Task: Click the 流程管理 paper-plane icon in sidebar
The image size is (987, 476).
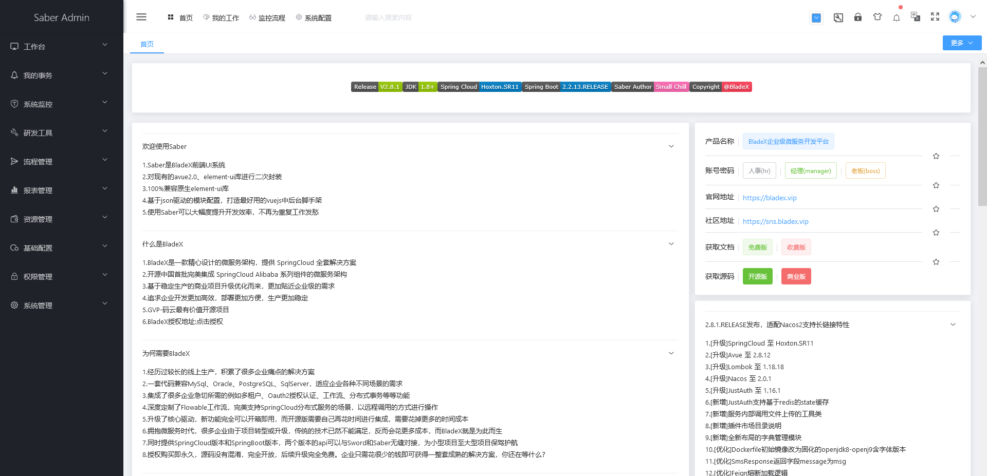Action: pos(14,161)
